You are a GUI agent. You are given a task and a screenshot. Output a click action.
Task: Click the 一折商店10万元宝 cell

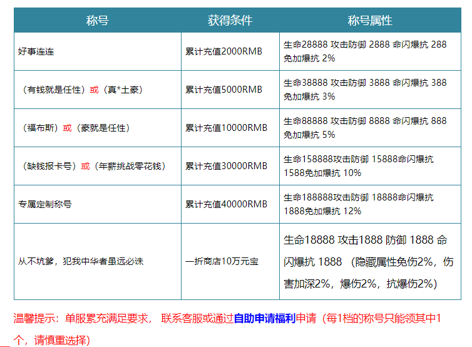click(230, 261)
